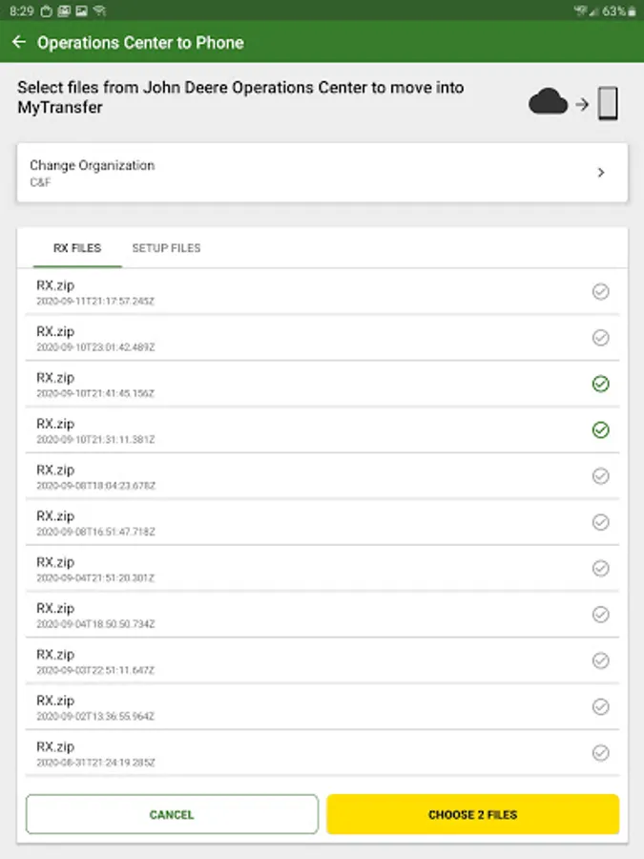Check the RX.zip from 2020-09-10T23:01
Viewport: 644px width, 859px height.
pyautogui.click(x=600, y=337)
